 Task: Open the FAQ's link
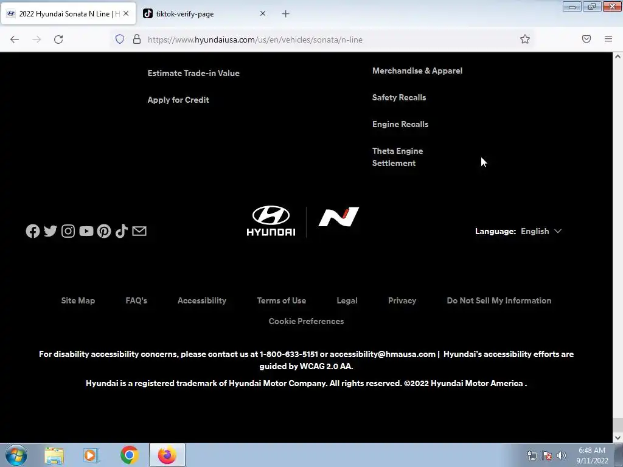click(x=136, y=300)
